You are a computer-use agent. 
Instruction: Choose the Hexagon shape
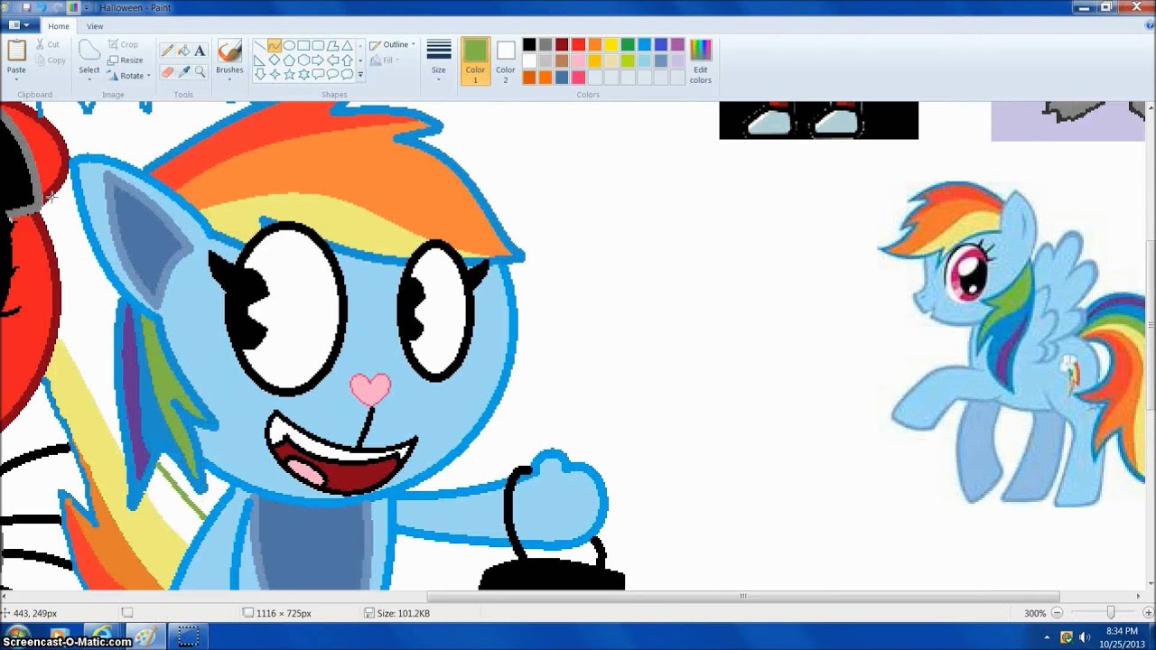click(303, 60)
